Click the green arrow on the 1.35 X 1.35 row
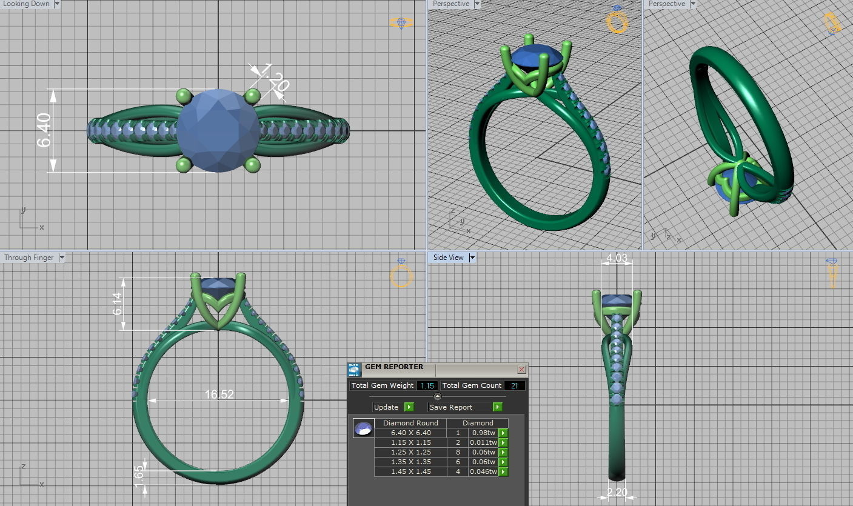The height and width of the screenshot is (506, 853). coord(503,462)
